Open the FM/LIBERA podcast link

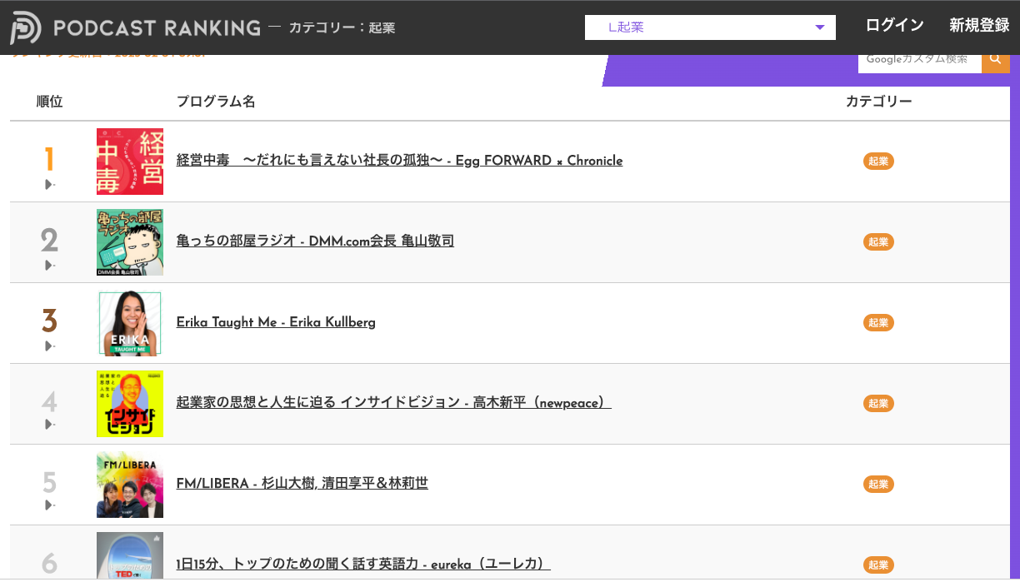click(302, 484)
